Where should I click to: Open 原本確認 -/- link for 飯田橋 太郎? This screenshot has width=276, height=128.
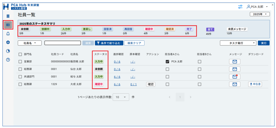[133, 62]
